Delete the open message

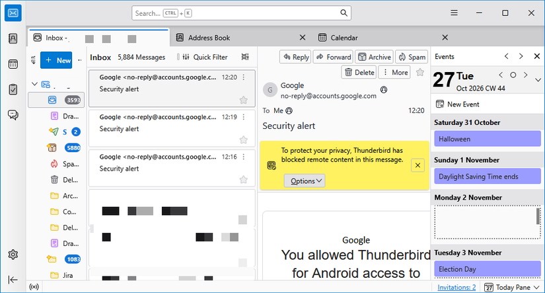coord(359,72)
